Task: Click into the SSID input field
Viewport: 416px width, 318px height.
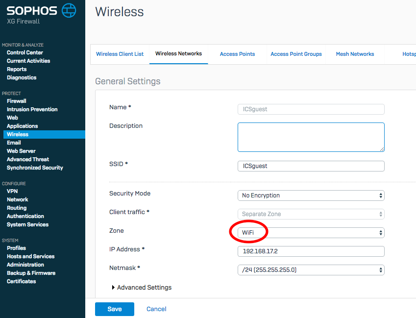Action: (x=311, y=166)
